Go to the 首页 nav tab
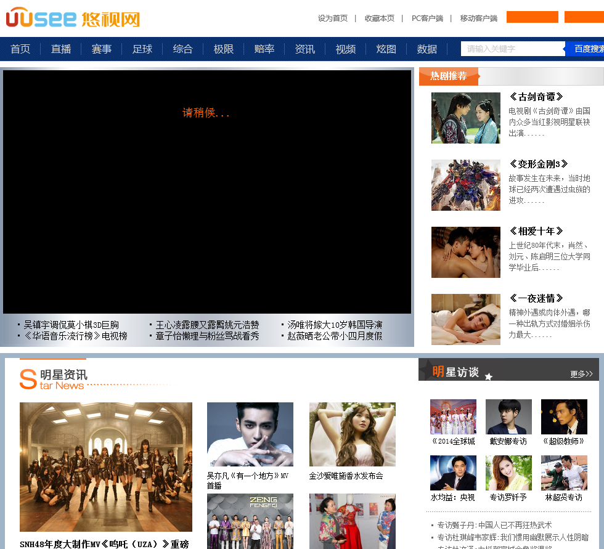604x549 pixels. point(20,49)
